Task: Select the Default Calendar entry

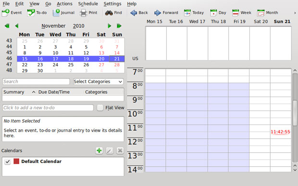Action: coord(41,161)
